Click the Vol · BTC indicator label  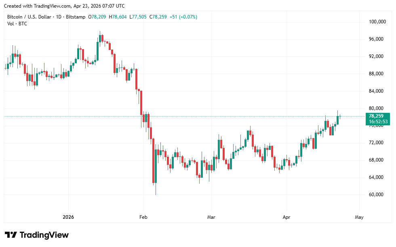(17, 24)
